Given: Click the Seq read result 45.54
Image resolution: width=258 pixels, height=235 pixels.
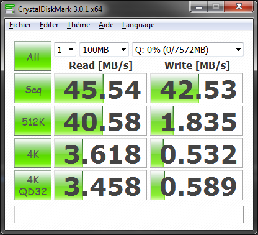Looking at the screenshot, I should 100,88.
